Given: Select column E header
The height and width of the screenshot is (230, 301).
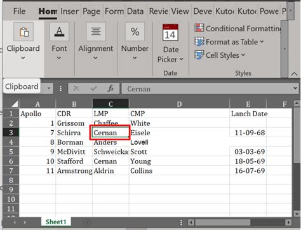Looking at the screenshot, I should (248, 104).
